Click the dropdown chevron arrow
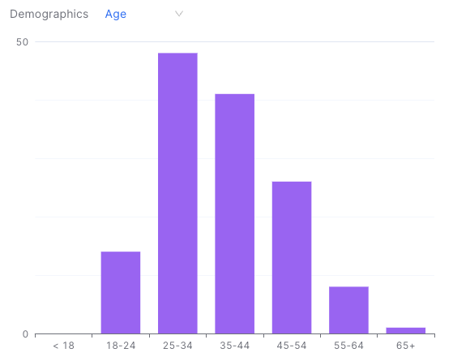Screen dimensions: 453x357 point(179,14)
